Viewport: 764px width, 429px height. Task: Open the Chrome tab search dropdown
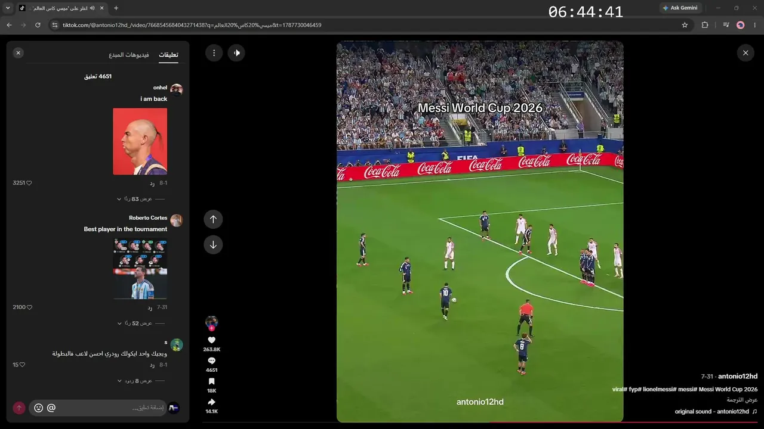(x=8, y=8)
